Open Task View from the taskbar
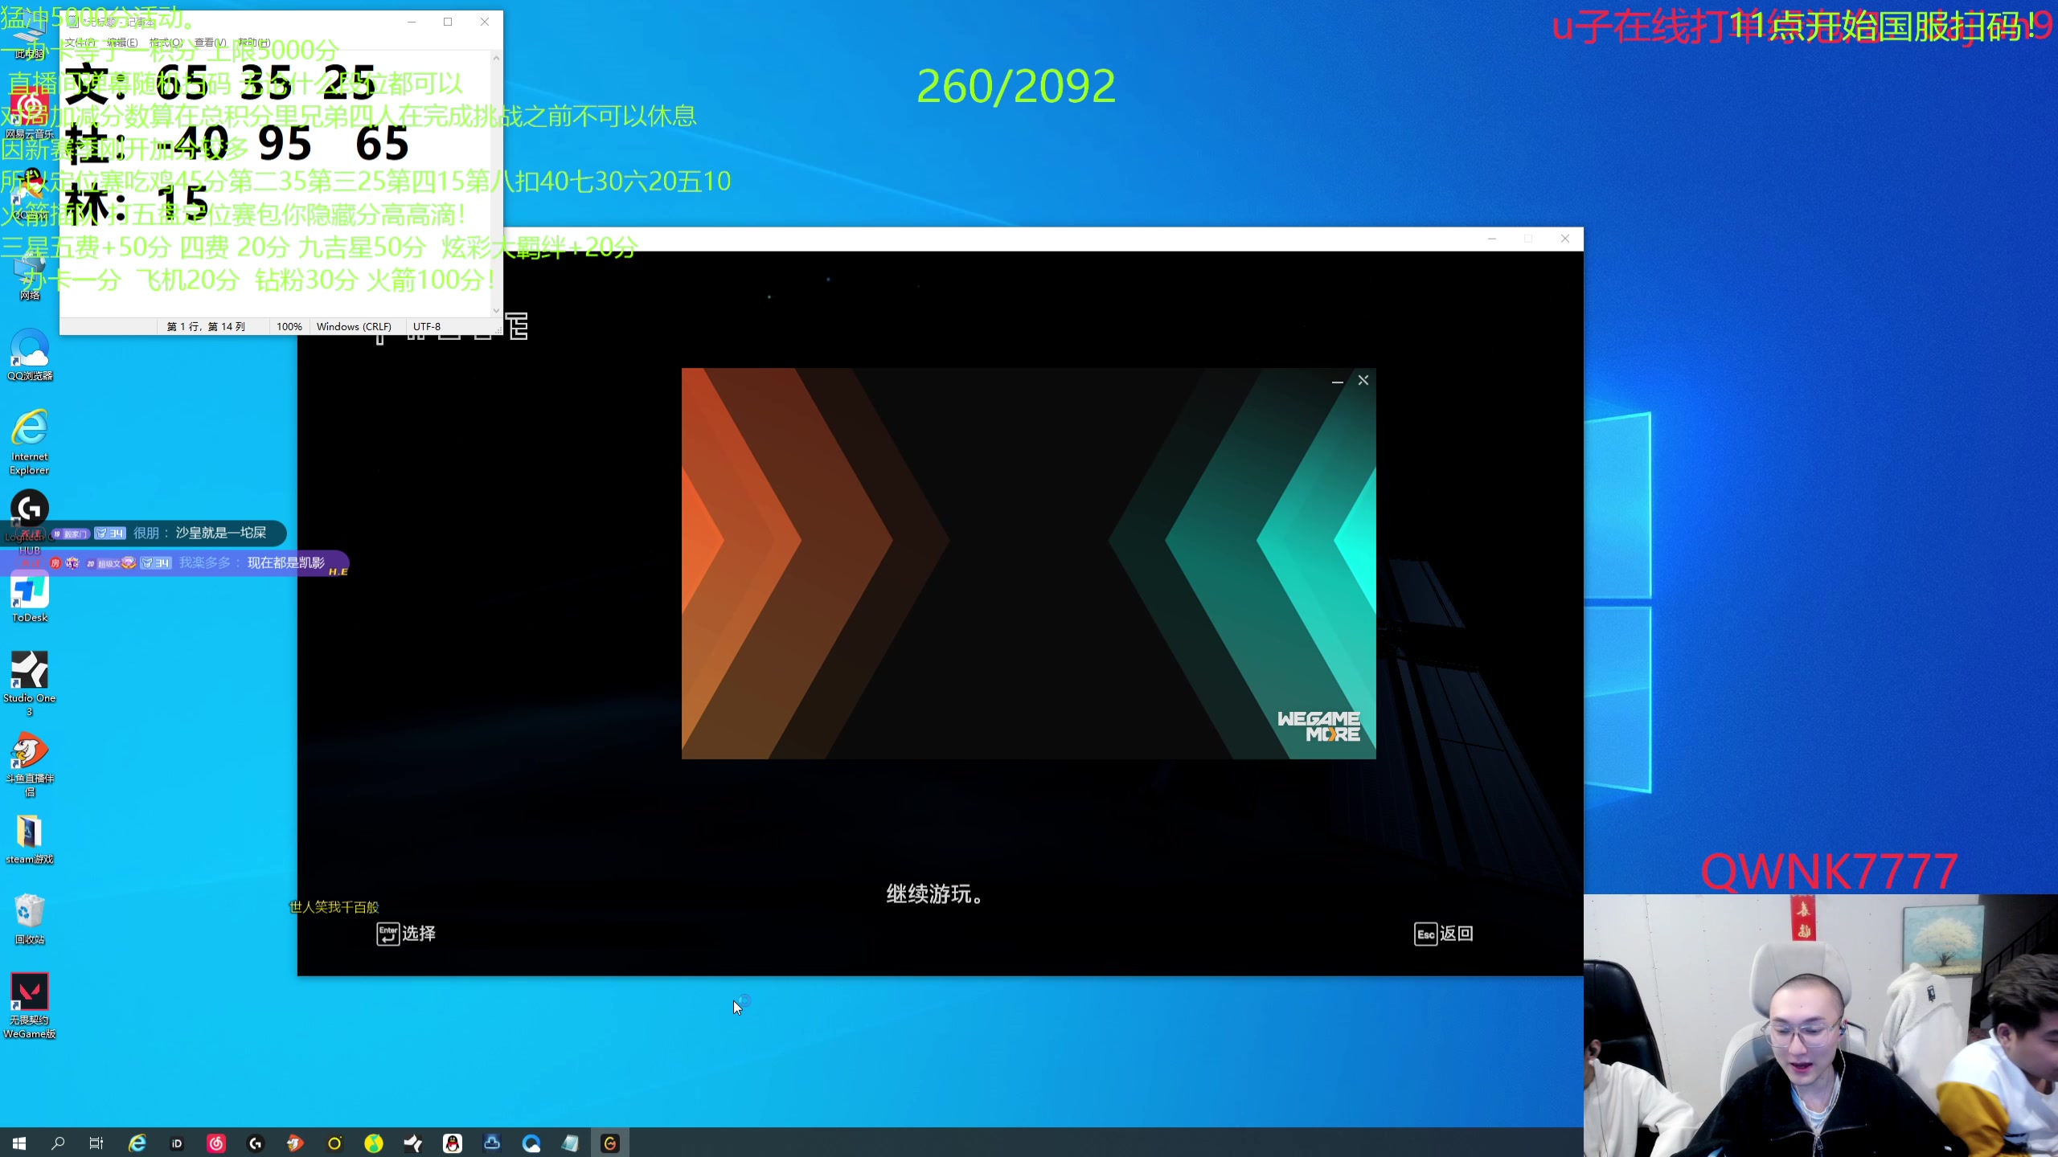The height and width of the screenshot is (1157, 2058). 96,1143
